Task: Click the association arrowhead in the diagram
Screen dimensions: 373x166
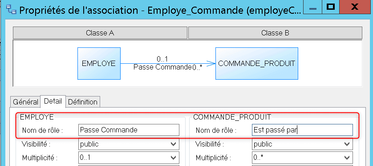Action: pyautogui.click(x=211, y=63)
